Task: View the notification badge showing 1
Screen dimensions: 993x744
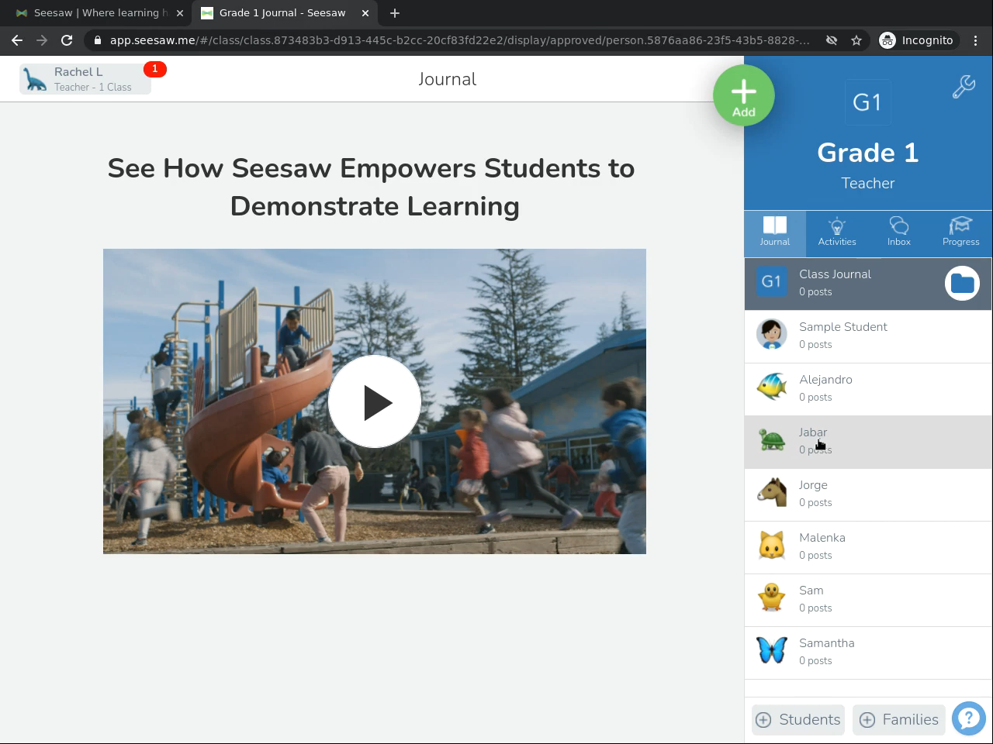Action: pos(155,69)
